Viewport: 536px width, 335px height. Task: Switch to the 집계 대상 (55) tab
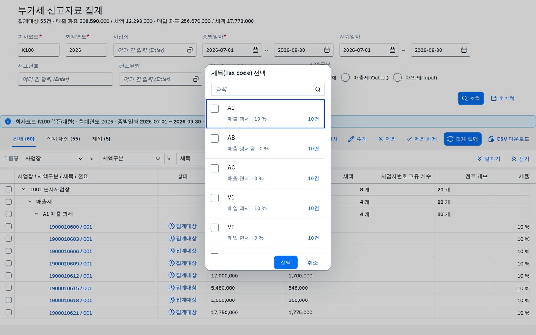tap(63, 139)
